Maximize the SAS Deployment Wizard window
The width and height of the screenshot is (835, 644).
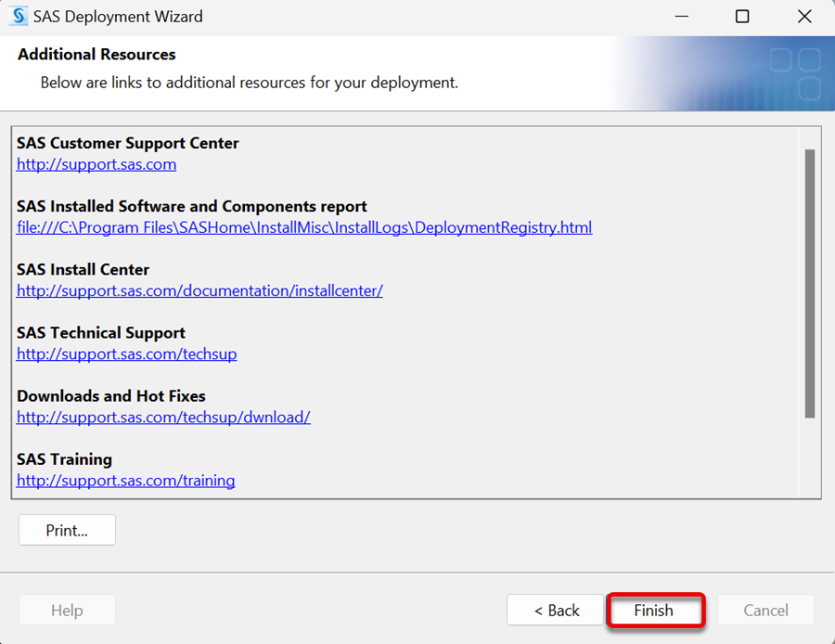742,17
